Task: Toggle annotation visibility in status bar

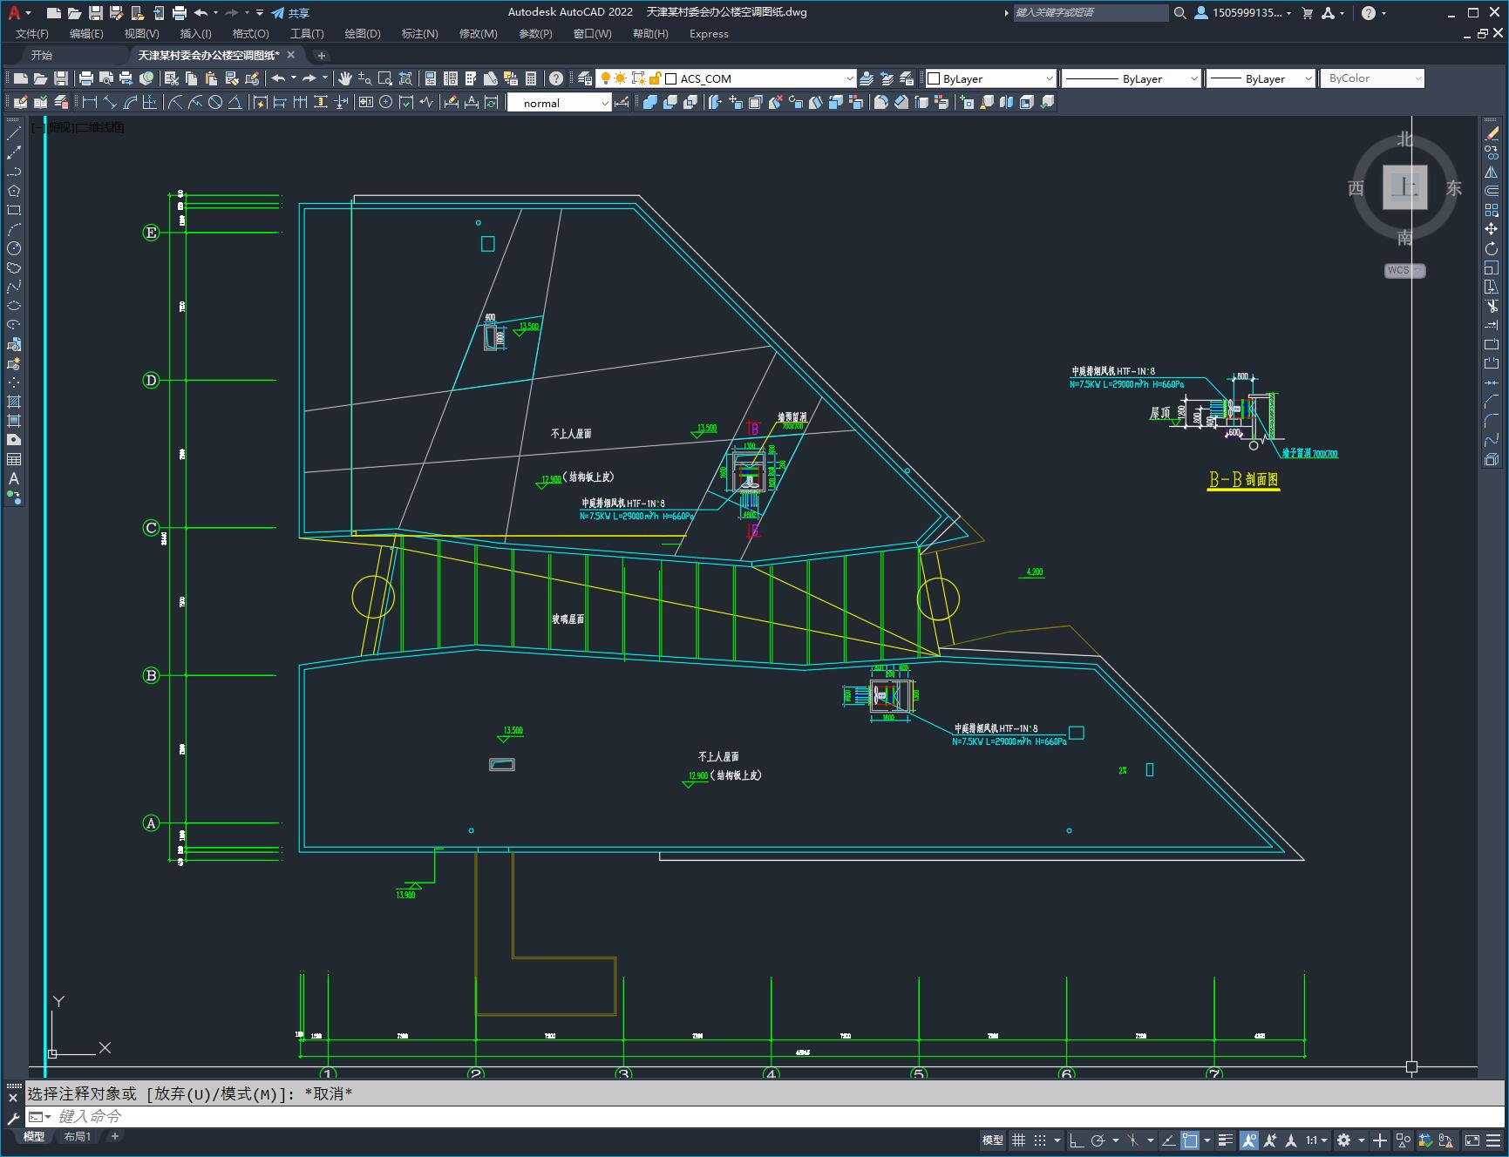Action: (1249, 1140)
